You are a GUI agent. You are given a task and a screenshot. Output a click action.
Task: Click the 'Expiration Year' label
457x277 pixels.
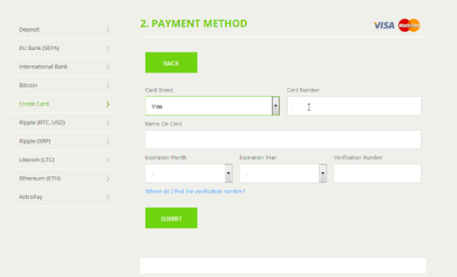[x=258, y=158]
